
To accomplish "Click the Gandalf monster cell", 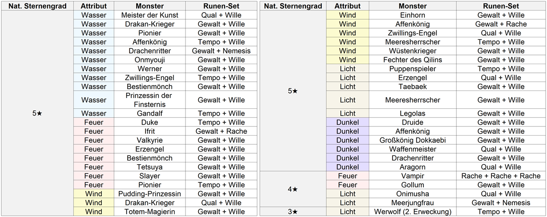I will coord(150,113).
